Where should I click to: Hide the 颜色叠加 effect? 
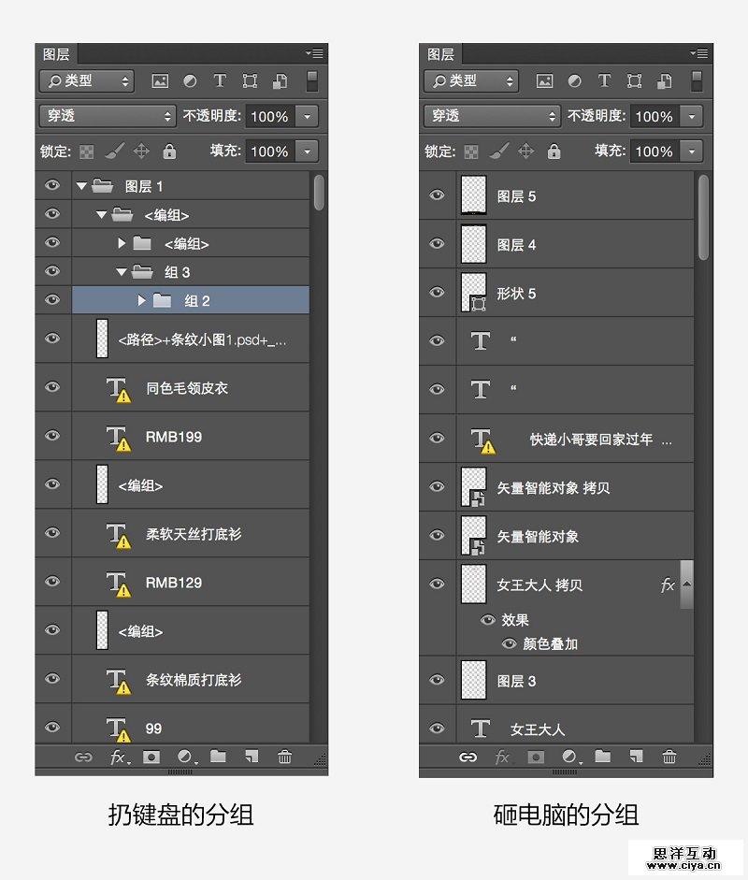(510, 644)
